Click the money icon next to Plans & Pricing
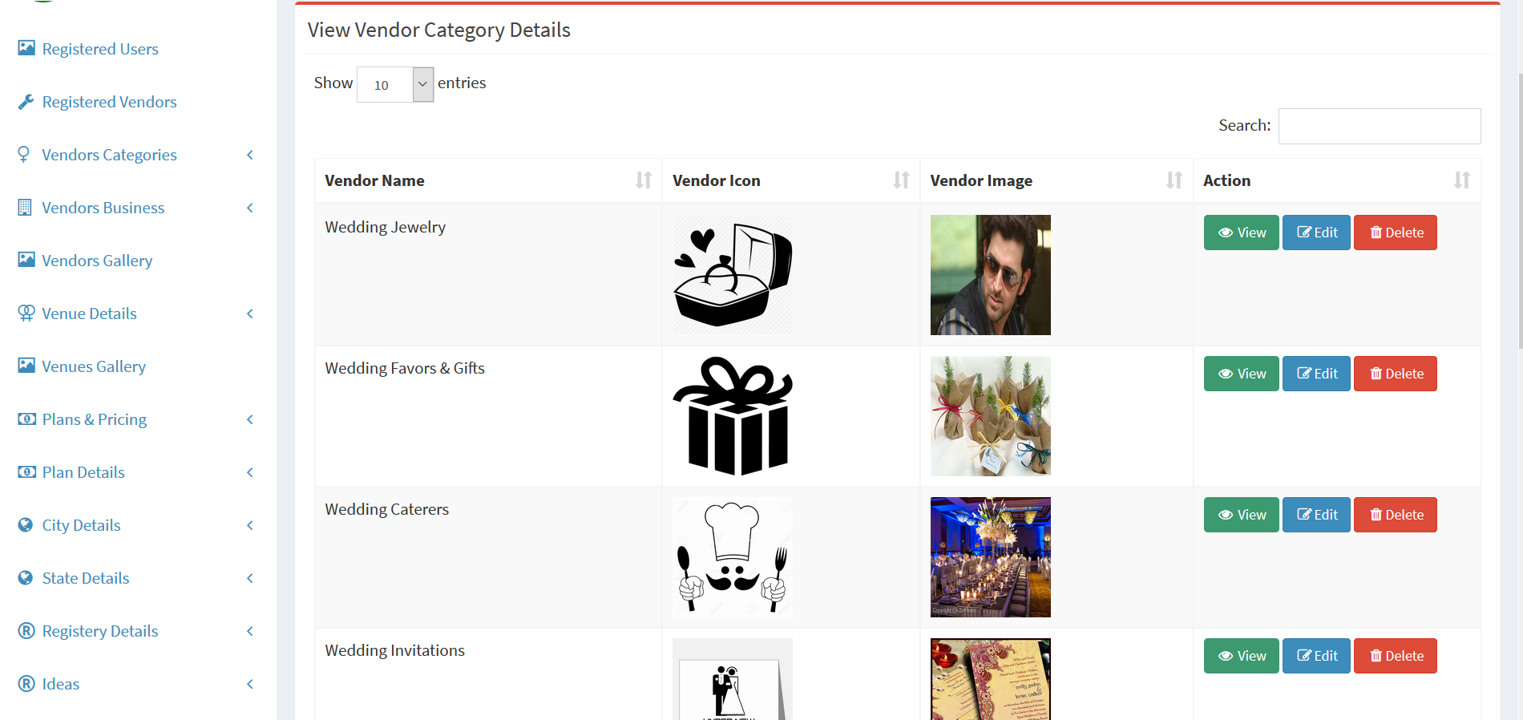Image resolution: width=1523 pixels, height=720 pixels. point(26,419)
